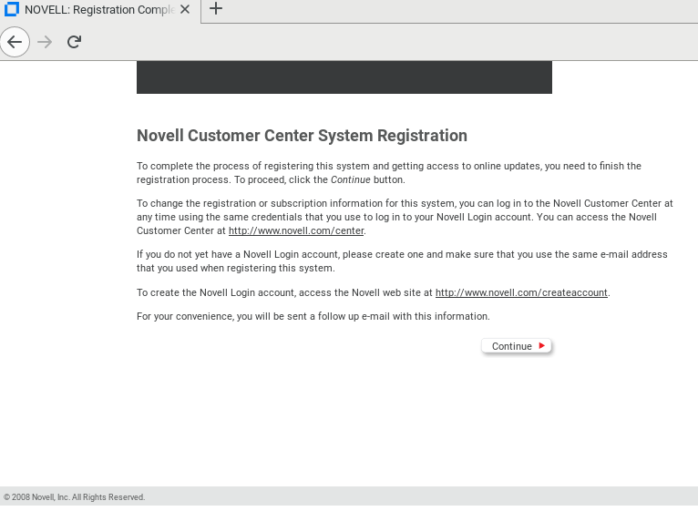This screenshot has width=698, height=511.
Task: Open the novell.com/center link
Action: [x=296, y=231]
